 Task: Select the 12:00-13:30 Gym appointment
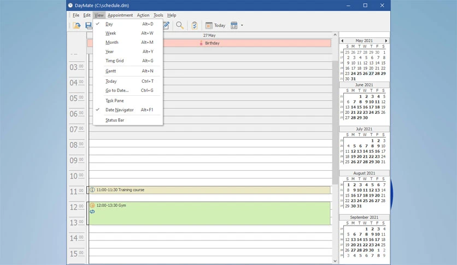[x=209, y=214]
